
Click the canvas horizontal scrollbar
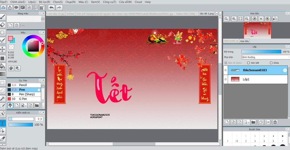(134, 144)
